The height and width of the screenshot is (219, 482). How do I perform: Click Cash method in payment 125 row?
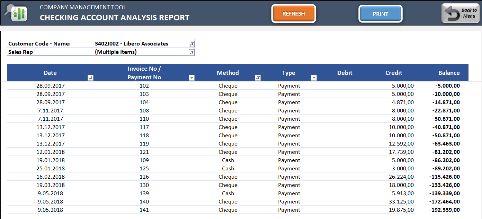click(x=228, y=169)
